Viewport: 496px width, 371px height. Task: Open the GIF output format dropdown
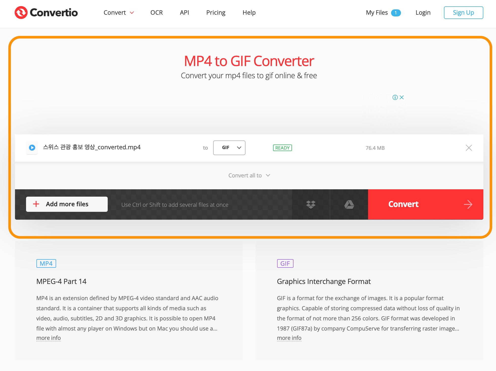(x=229, y=148)
